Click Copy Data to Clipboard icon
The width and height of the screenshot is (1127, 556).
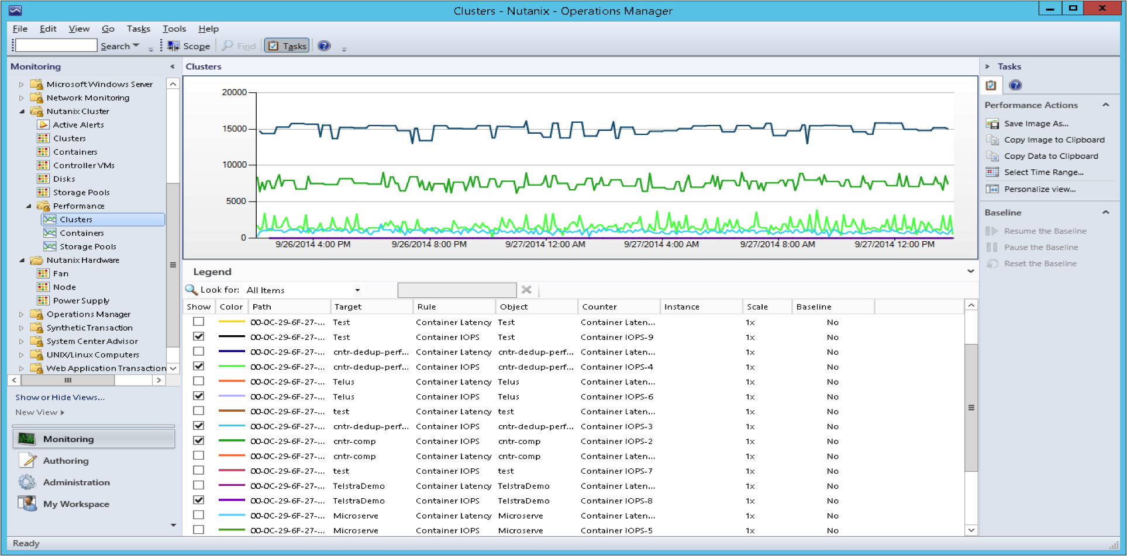coord(992,156)
